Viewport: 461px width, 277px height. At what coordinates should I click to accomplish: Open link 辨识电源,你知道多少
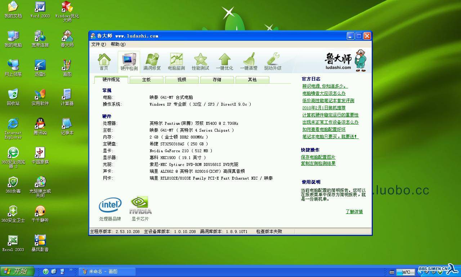[x=325, y=86]
